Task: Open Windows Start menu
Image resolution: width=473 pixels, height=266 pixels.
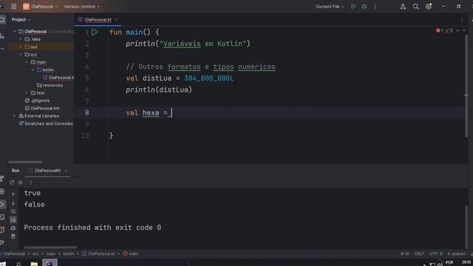Action: pos(3,265)
